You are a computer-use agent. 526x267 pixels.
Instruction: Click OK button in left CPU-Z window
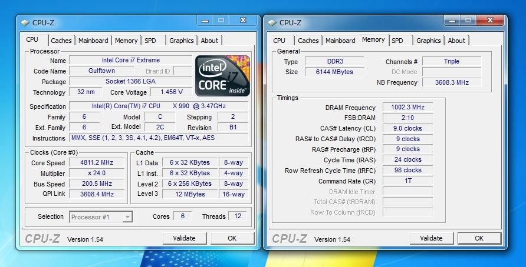point(232,238)
